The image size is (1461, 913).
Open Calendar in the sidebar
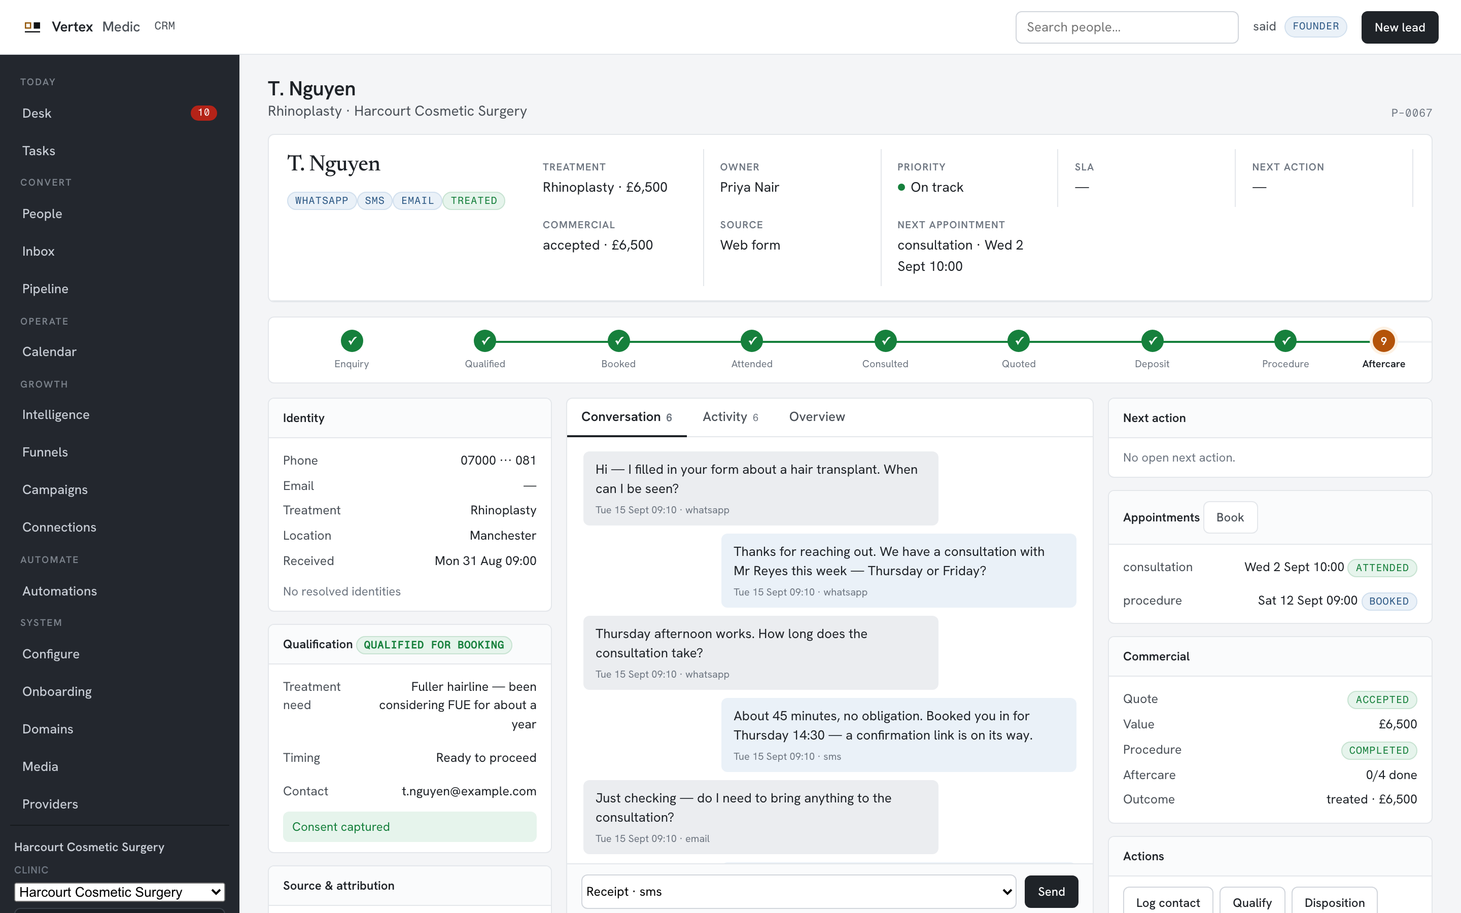point(120,352)
